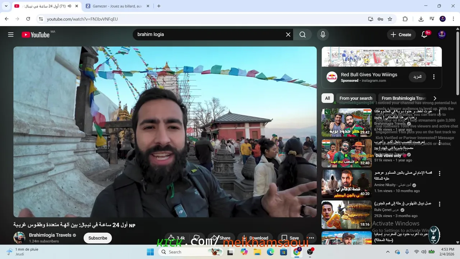Like the video (3.4k)
This screenshot has width=460, height=259.
176,238
